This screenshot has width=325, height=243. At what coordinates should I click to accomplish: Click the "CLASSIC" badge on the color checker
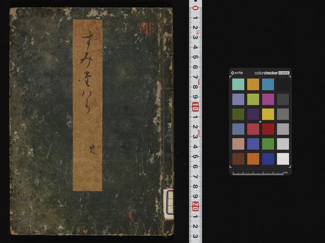(x=284, y=73)
